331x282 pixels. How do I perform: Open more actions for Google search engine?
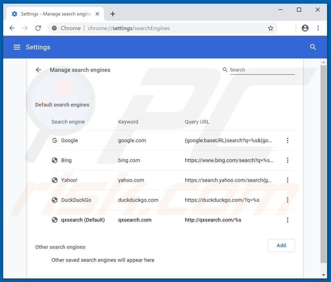click(287, 140)
